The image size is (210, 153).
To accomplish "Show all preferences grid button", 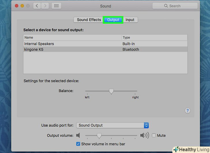I will (x=56, y=6).
